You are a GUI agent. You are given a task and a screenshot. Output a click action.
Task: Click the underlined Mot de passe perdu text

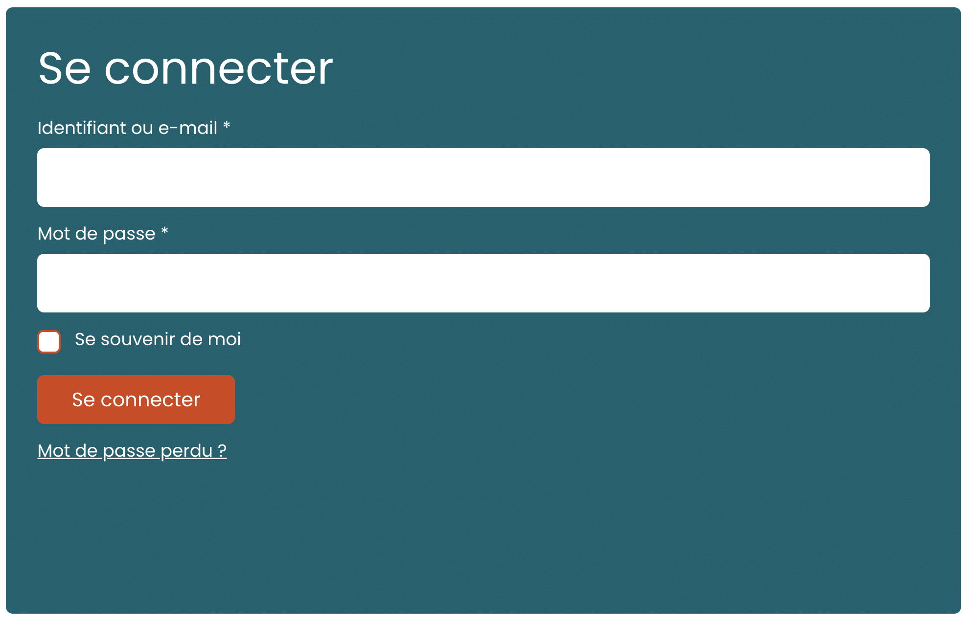(x=132, y=451)
